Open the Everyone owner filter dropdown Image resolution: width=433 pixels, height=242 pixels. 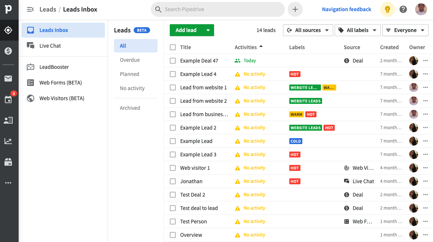(405, 30)
